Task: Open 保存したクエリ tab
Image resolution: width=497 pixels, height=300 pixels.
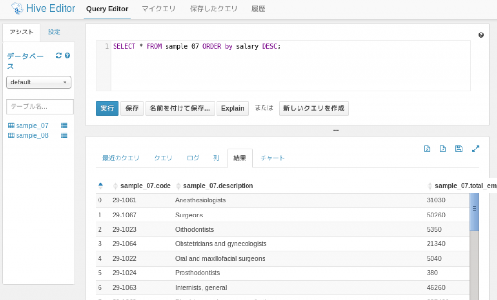Action: [x=214, y=9]
